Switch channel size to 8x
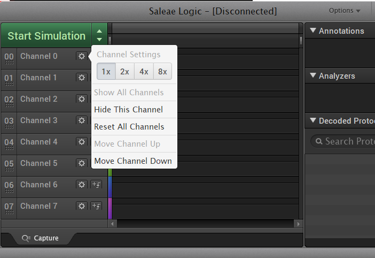 [x=162, y=71]
